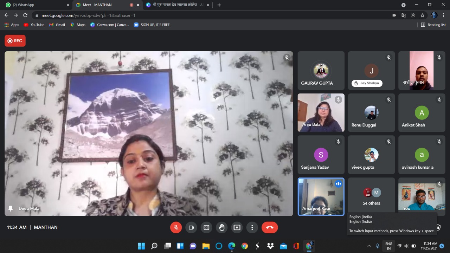This screenshot has width=450, height=253.
Task: Show hidden system tray icons
Action: click(x=369, y=246)
